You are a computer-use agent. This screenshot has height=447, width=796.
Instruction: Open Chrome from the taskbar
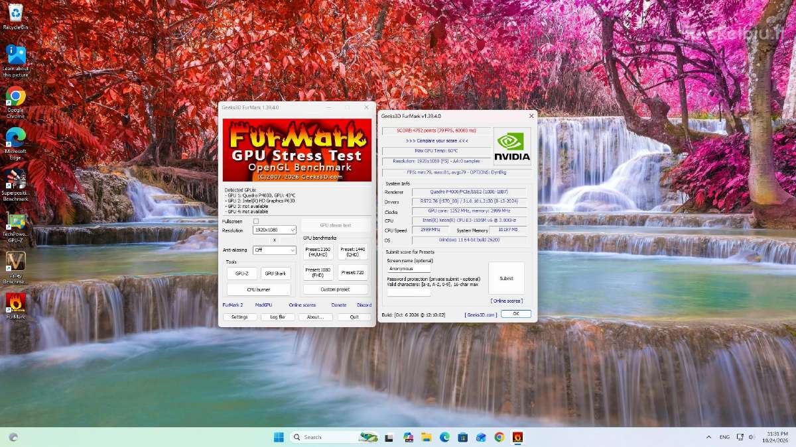pos(499,437)
